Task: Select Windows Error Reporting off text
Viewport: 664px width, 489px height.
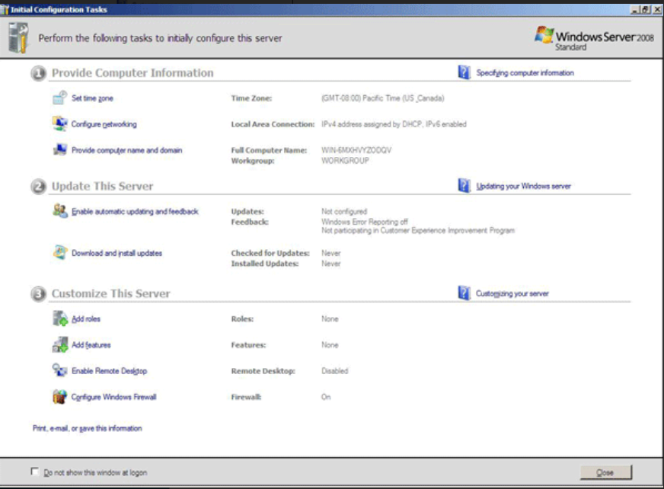Action: click(x=365, y=222)
